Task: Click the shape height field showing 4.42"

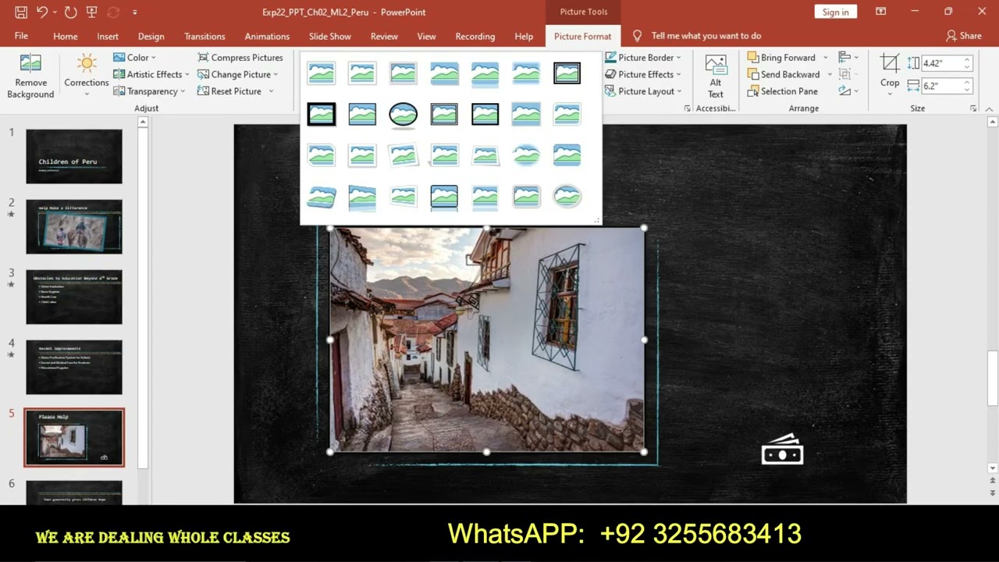Action: pos(945,63)
